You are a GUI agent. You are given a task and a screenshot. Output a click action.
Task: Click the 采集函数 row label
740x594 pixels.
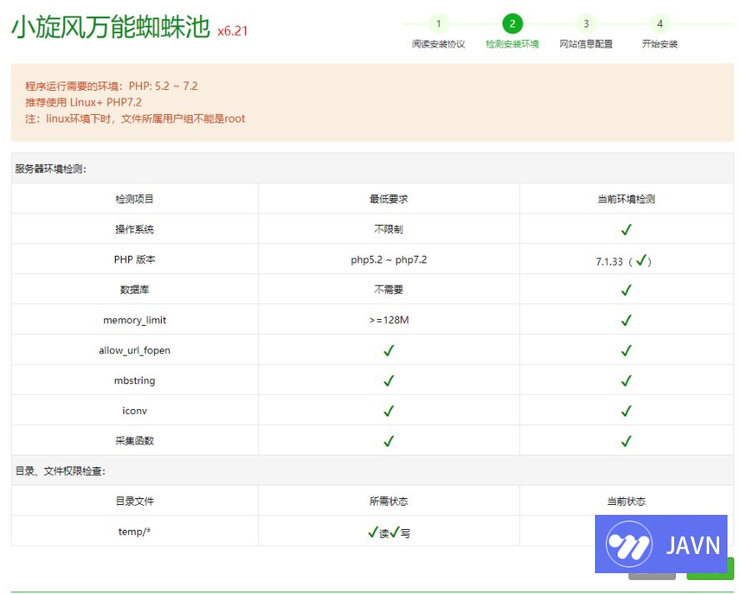pos(134,441)
